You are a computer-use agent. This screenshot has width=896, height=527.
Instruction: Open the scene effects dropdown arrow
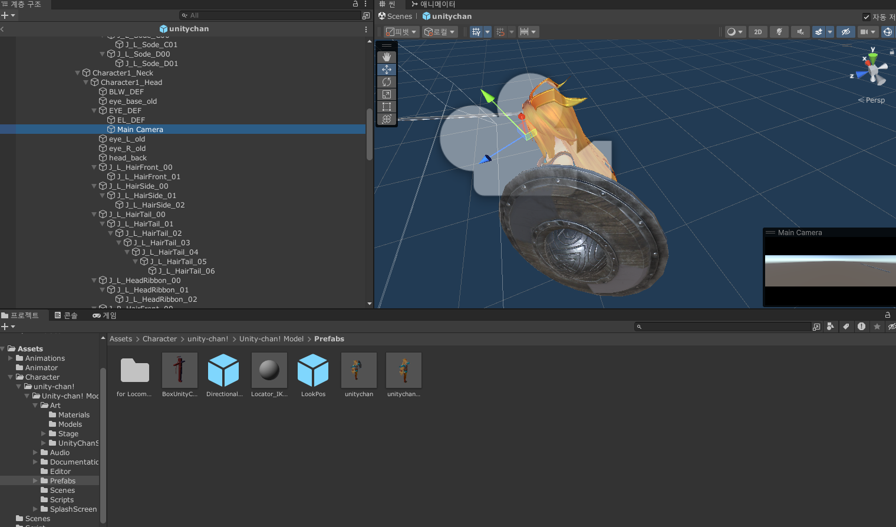(830, 32)
